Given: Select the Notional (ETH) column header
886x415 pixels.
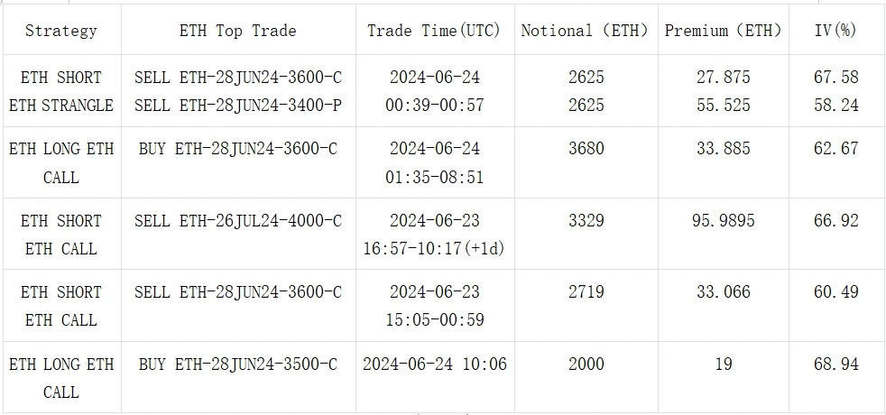Looking at the screenshot, I should click(585, 30).
